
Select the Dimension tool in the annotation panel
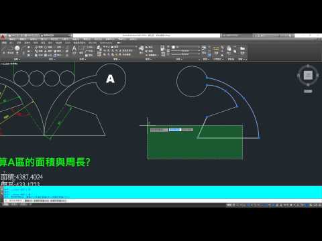[81, 50]
